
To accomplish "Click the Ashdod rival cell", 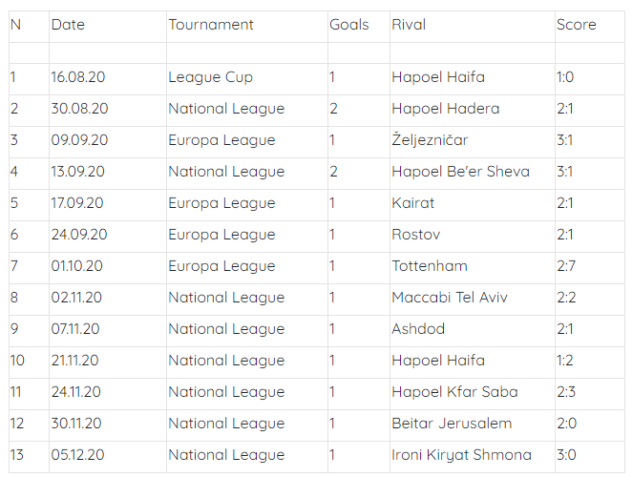I will coord(418,329).
